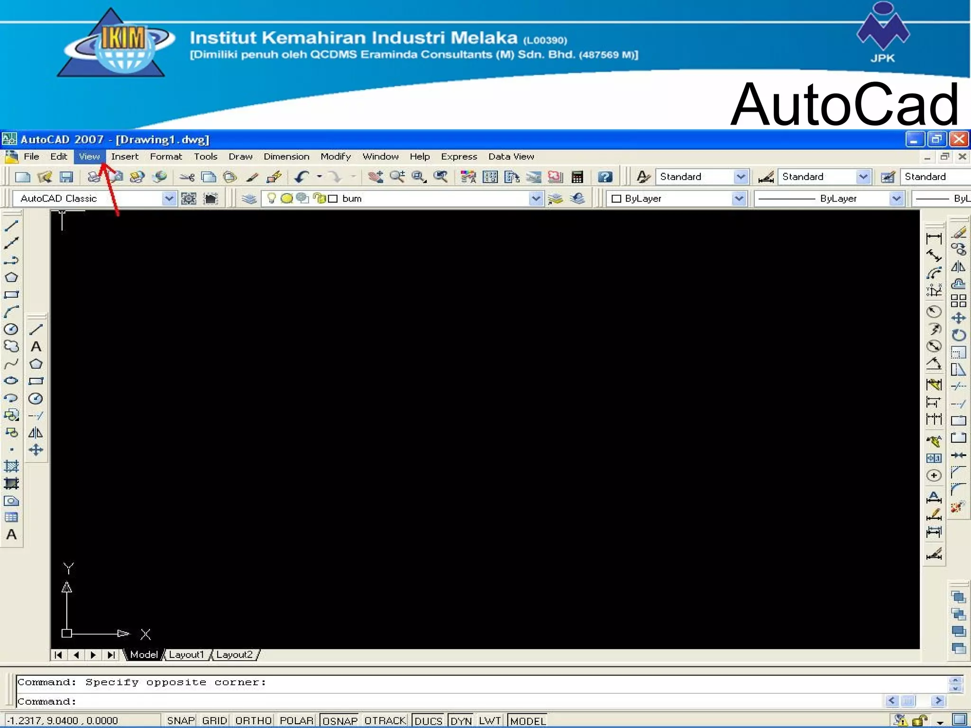
Task: Toggle OTRACK in status bar
Action: 385,721
